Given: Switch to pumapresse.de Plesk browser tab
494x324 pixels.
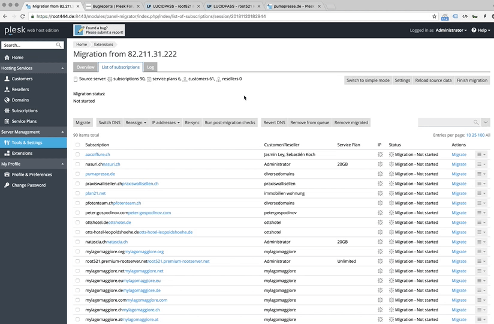Looking at the screenshot, I should click(294, 7).
